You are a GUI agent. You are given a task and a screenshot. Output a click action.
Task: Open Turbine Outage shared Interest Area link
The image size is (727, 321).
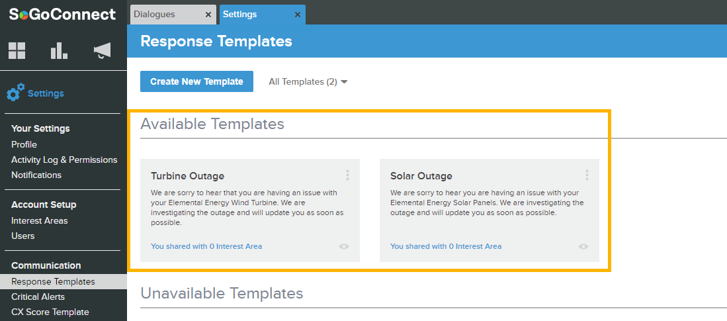tap(206, 246)
